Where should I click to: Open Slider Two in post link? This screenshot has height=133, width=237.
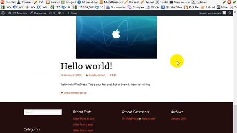coord(83,125)
